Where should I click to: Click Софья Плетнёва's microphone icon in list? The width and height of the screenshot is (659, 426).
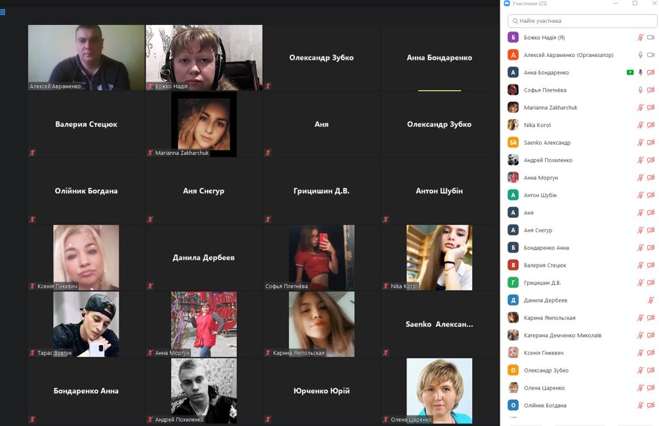point(641,90)
